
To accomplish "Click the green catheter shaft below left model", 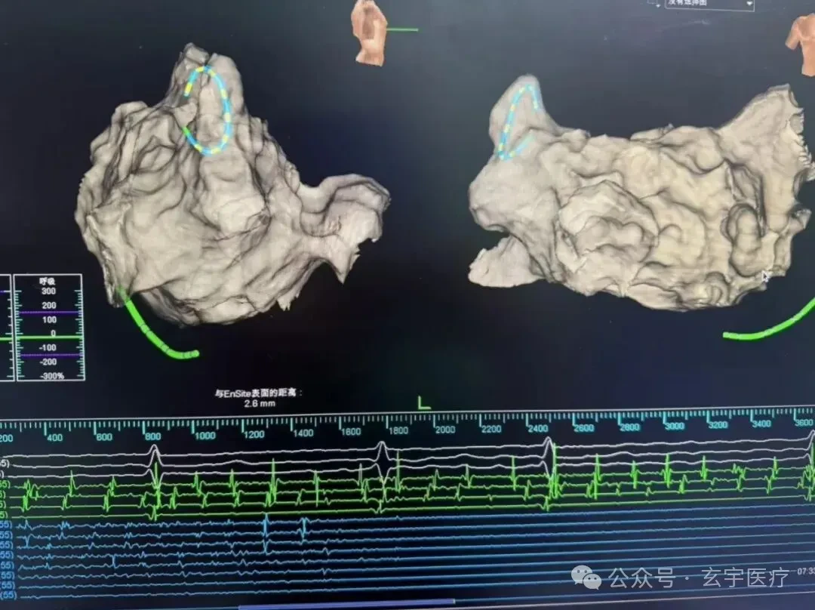I will coord(156,328).
